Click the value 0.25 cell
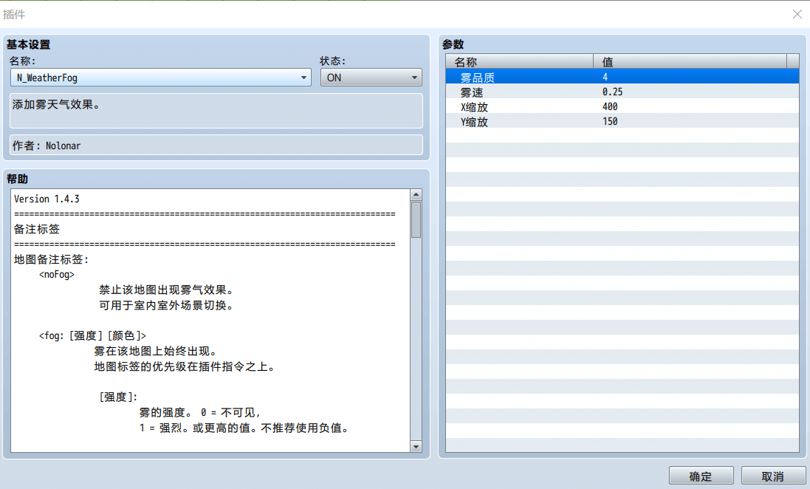Image resolution: width=810 pixels, height=489 pixels. (612, 92)
